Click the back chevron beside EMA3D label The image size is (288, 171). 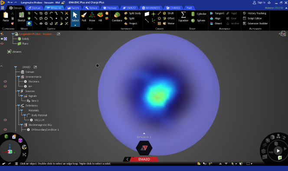pyautogui.click(x=127, y=159)
